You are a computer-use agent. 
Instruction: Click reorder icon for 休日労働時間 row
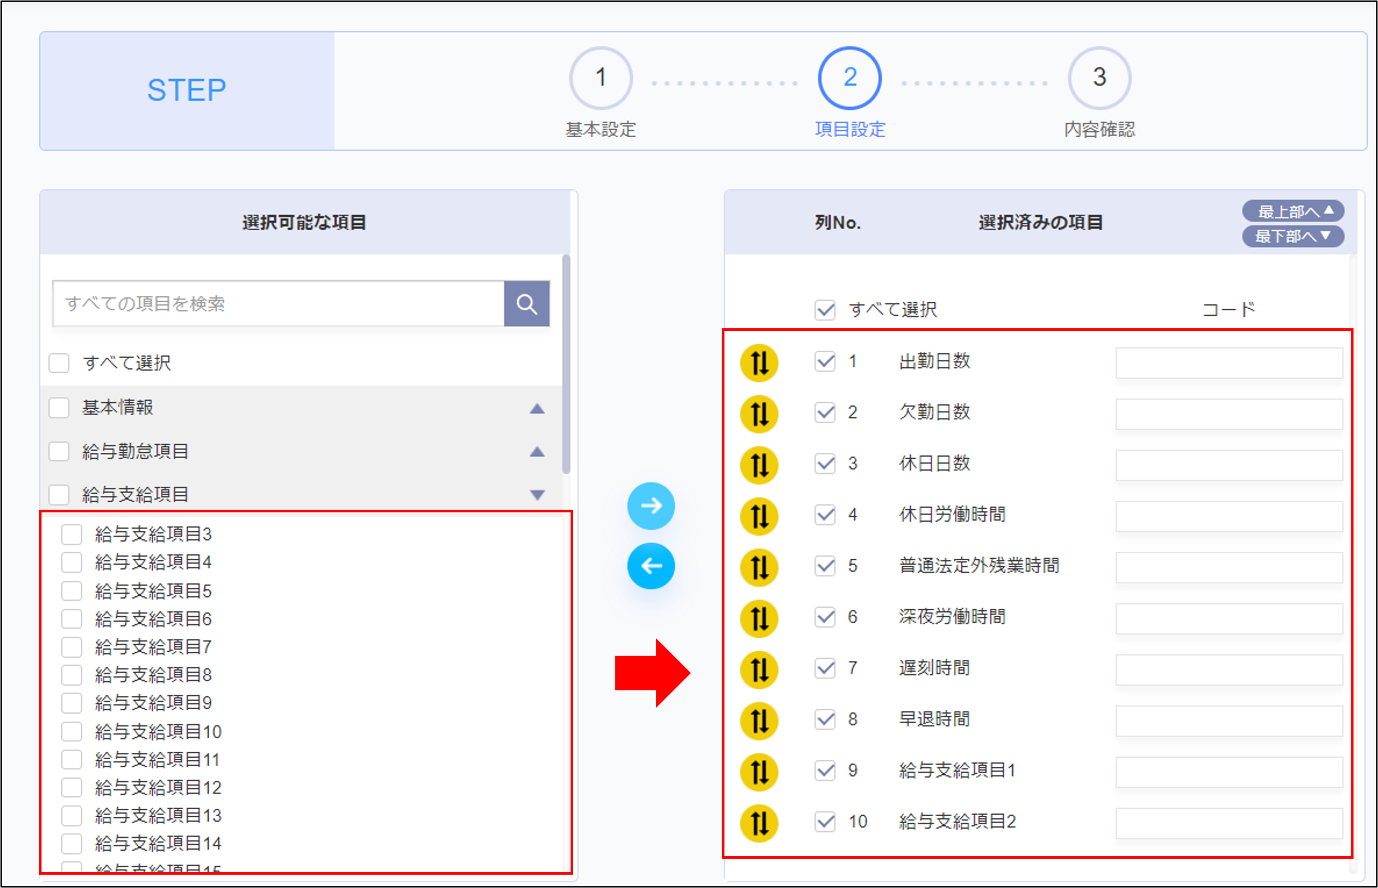pyautogui.click(x=758, y=516)
